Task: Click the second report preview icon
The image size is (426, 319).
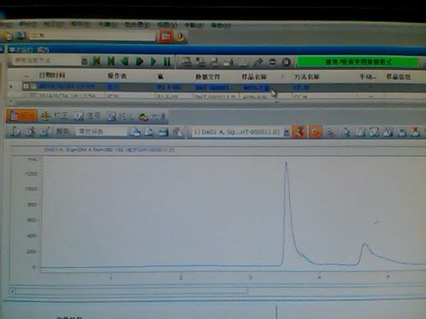Action: pos(149,132)
